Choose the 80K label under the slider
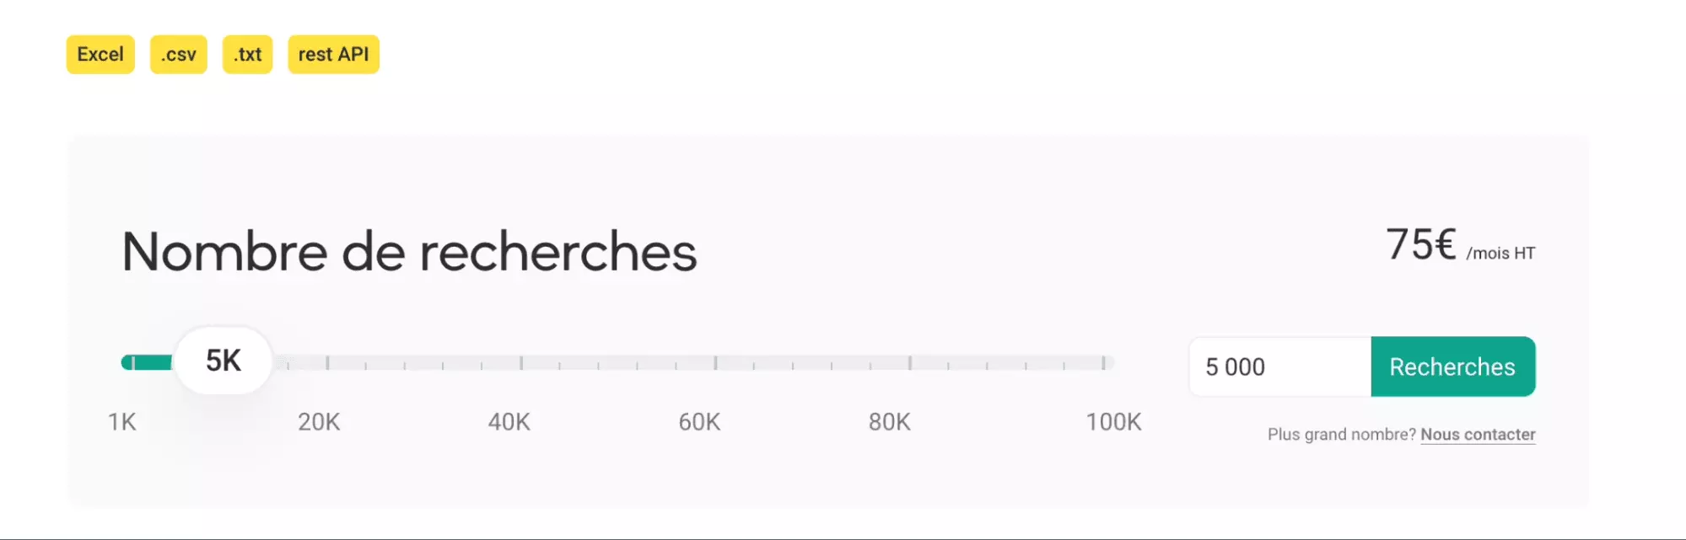Image resolution: width=1686 pixels, height=540 pixels. click(890, 422)
